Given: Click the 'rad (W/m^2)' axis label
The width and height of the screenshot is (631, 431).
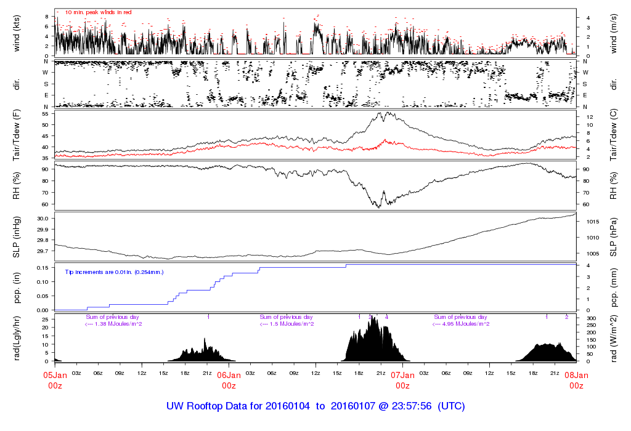Looking at the screenshot, I should pyautogui.click(x=615, y=338).
